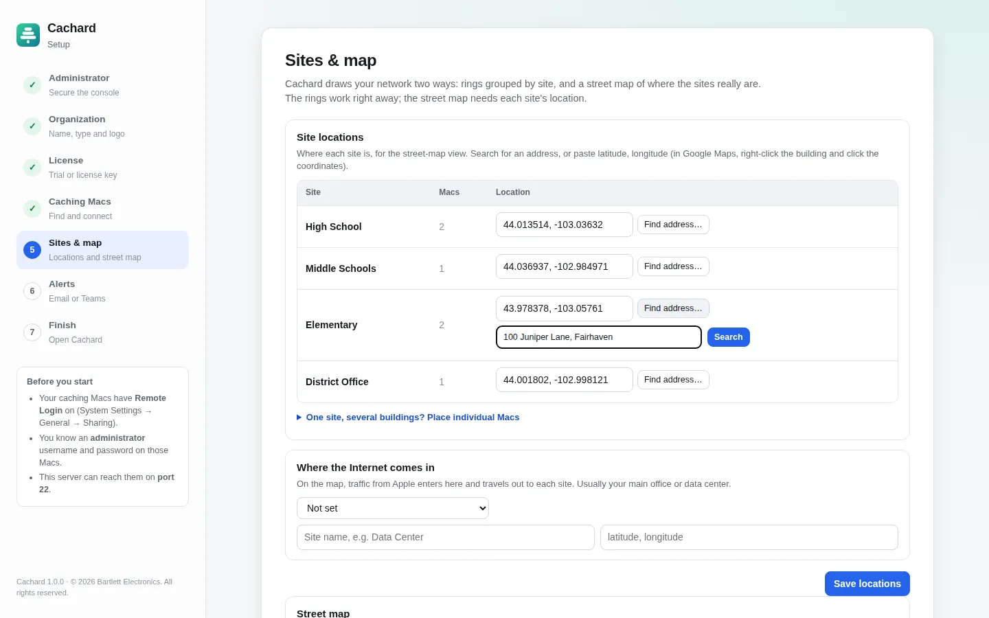
Task: Click the 'Location' column header
Action: pos(513,192)
